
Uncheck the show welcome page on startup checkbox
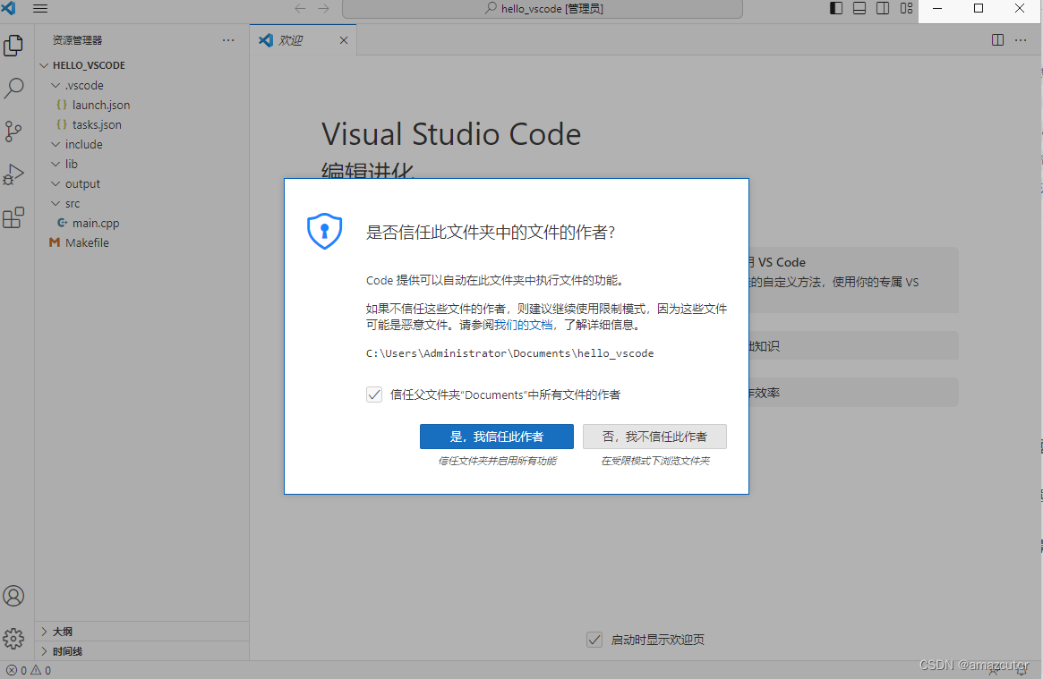tap(594, 639)
